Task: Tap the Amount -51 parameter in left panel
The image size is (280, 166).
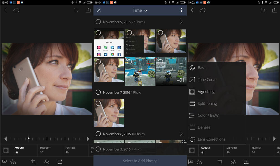Action: click(19, 150)
